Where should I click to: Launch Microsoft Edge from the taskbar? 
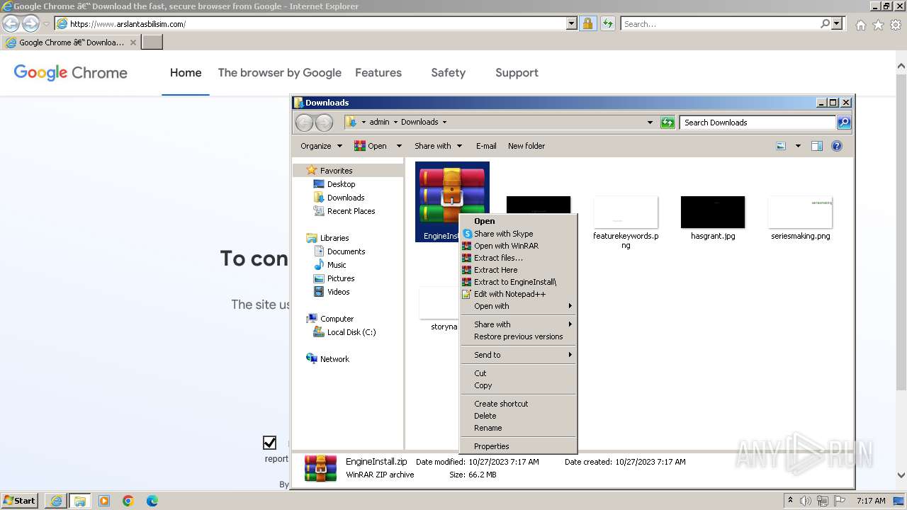point(152,501)
